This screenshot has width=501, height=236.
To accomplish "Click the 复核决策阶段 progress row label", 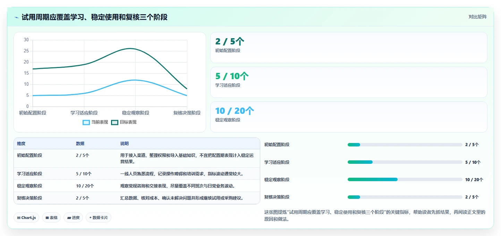I will click(277, 197).
